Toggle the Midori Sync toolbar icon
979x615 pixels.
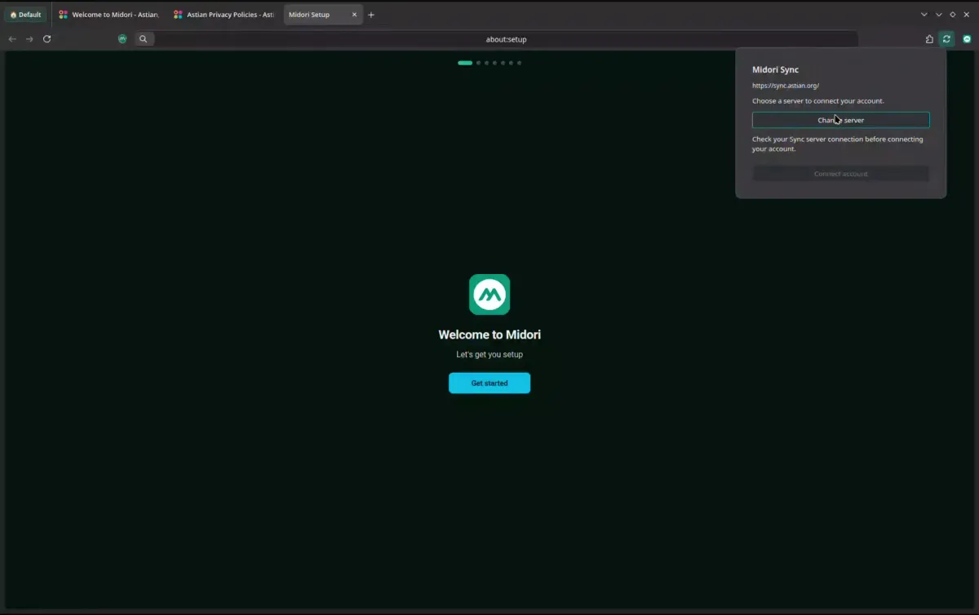pyautogui.click(x=946, y=39)
